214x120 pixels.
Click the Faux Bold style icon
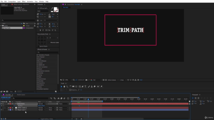tap(40, 30)
